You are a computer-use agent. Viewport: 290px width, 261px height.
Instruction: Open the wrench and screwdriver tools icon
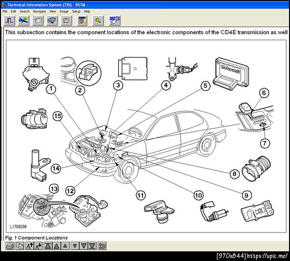pos(24,20)
